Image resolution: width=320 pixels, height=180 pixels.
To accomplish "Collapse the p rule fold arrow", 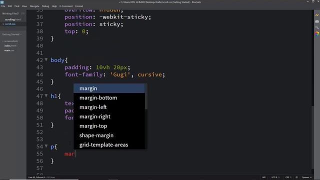I will coord(46,146).
